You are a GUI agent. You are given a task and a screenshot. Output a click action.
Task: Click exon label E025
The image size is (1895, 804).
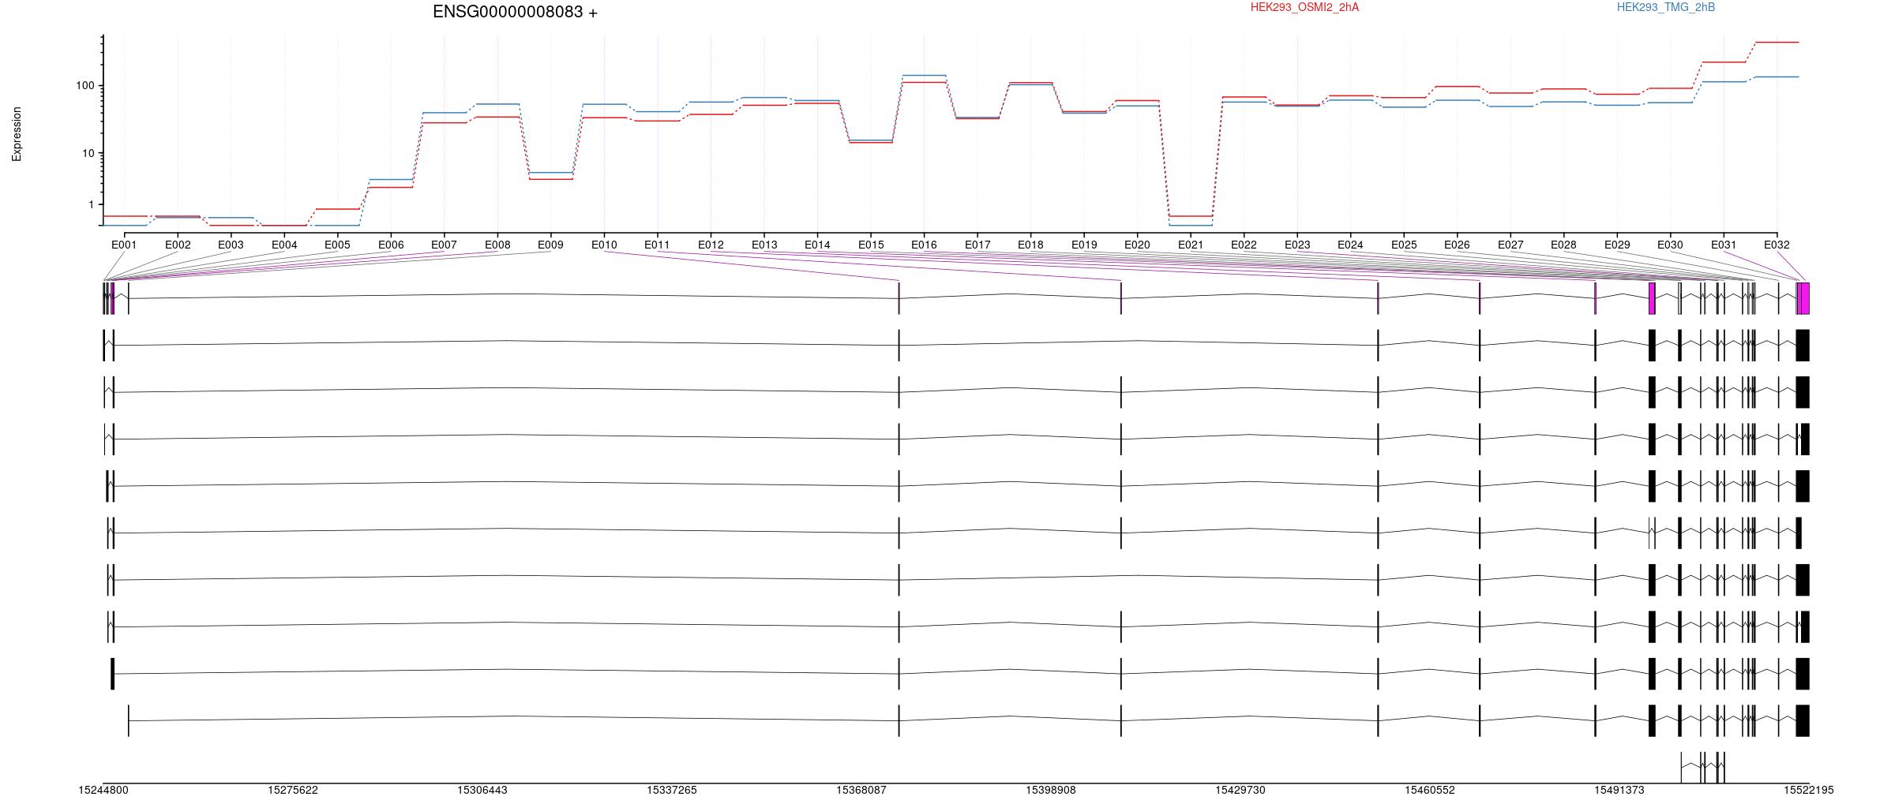pos(1404,245)
